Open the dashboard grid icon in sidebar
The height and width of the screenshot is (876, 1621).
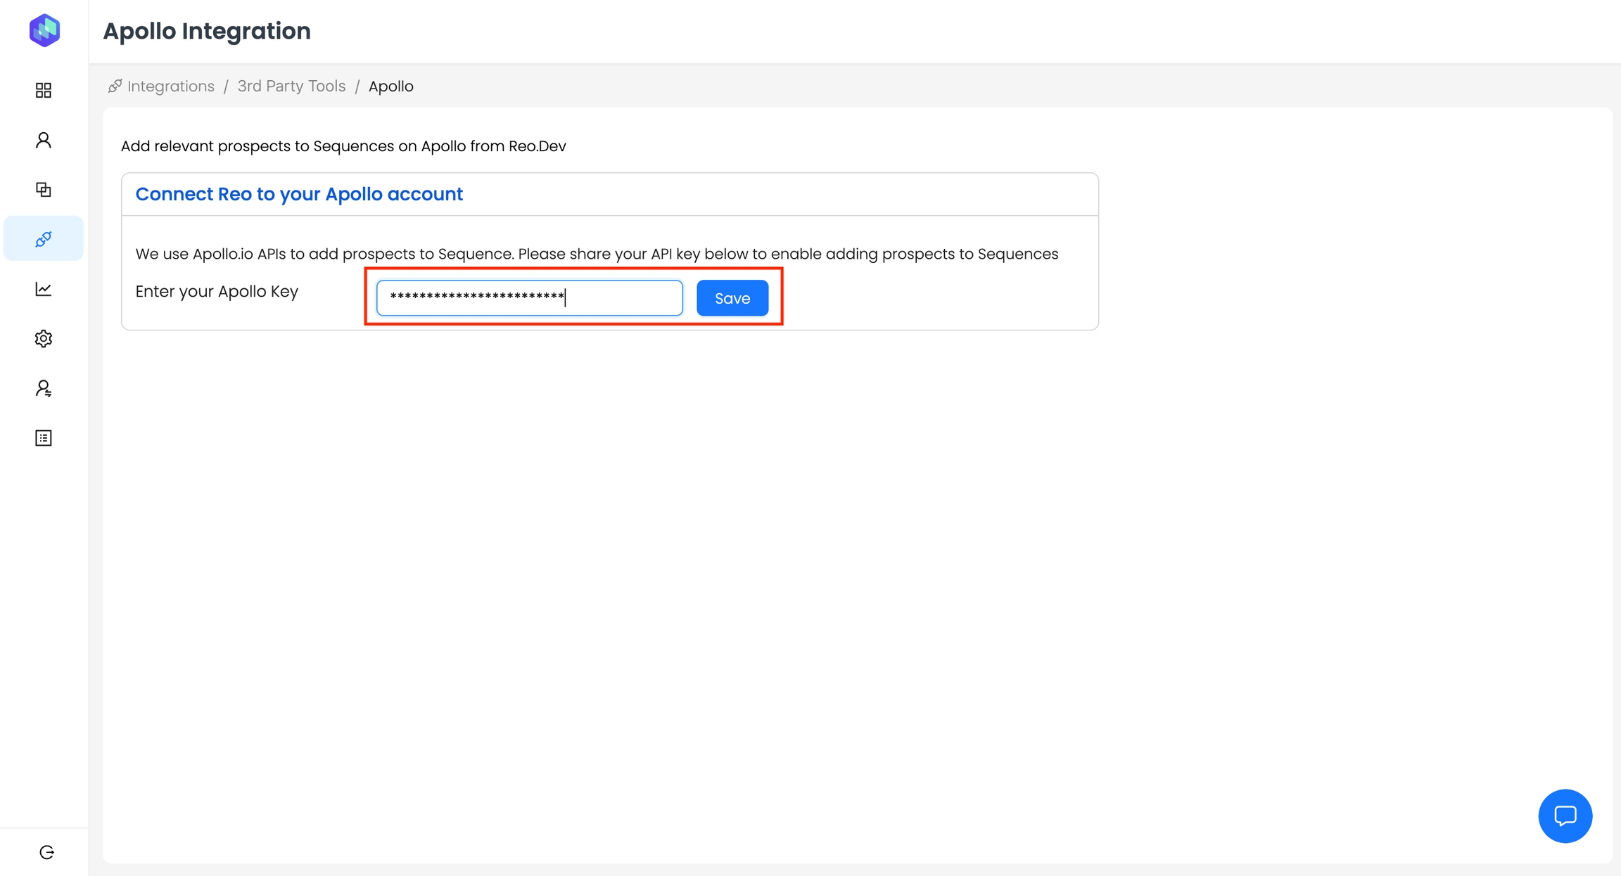pyautogui.click(x=44, y=90)
